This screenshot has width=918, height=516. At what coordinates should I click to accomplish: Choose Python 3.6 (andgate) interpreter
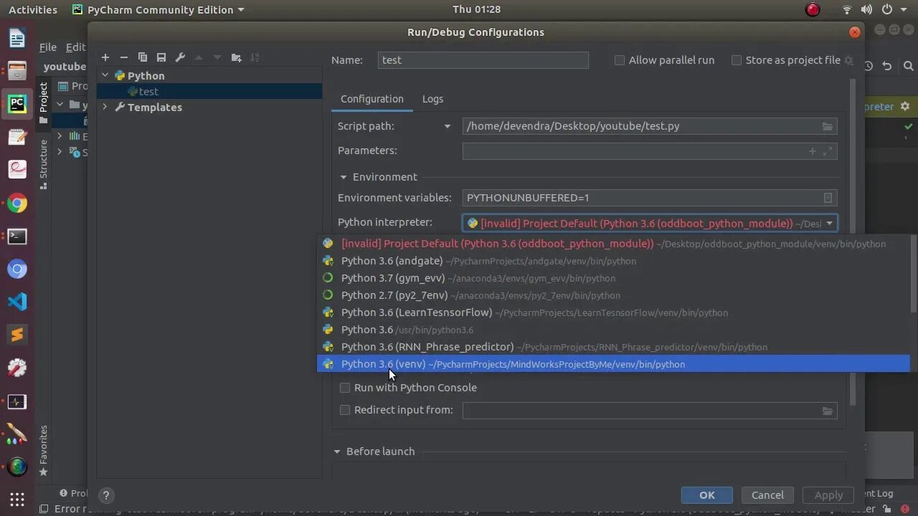614,261
